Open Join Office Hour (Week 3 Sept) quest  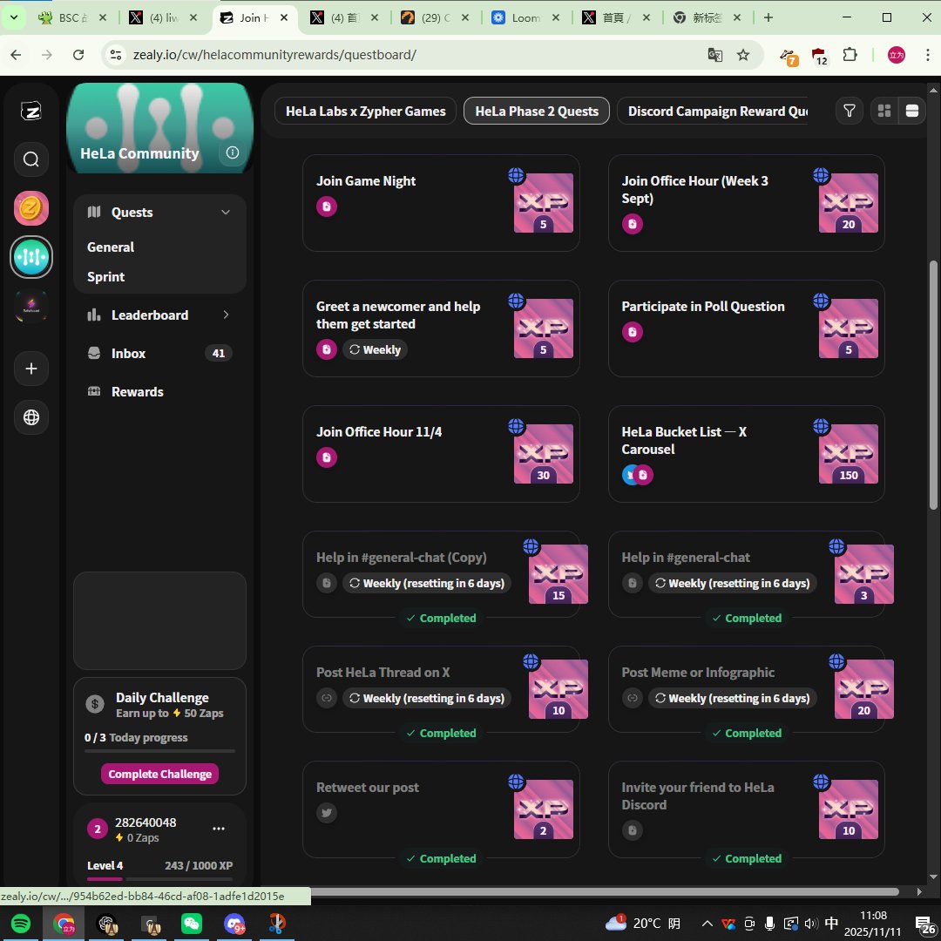click(746, 203)
